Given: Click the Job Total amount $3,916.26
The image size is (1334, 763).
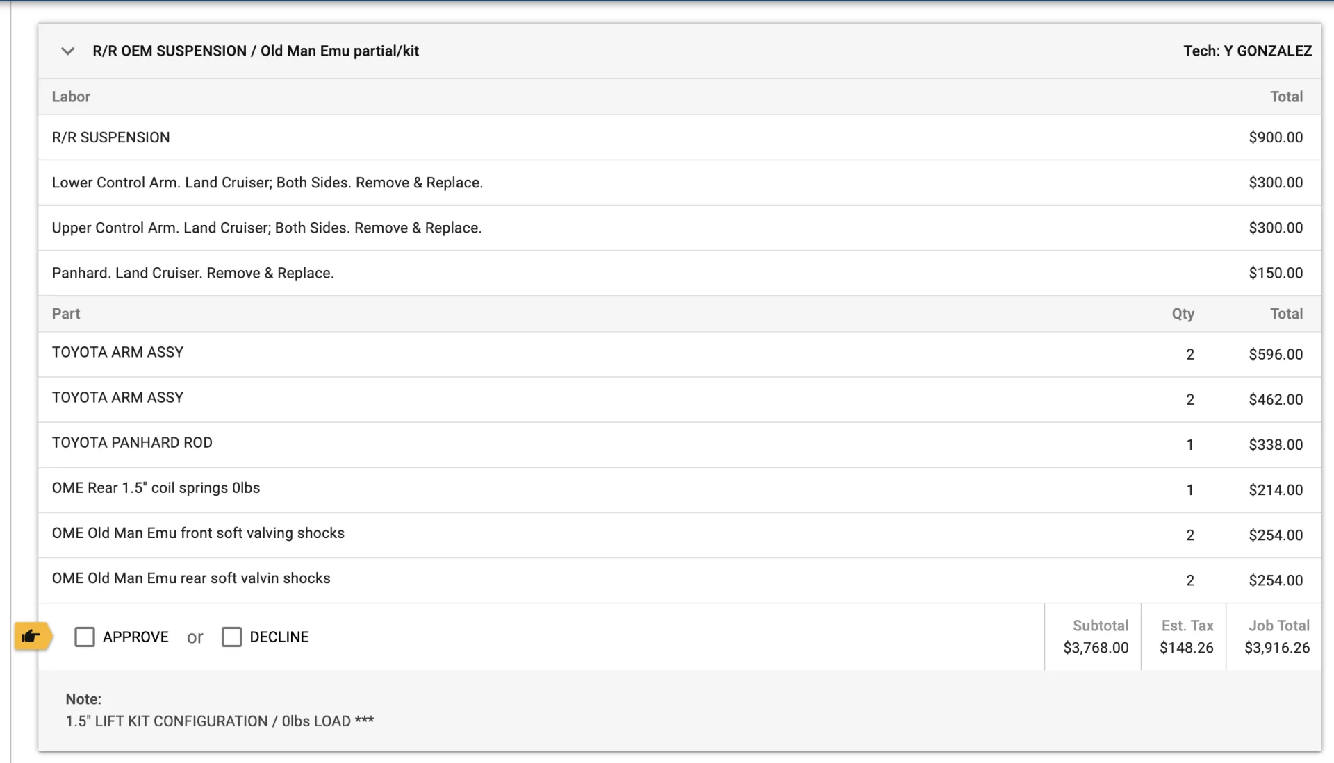Looking at the screenshot, I should [1276, 648].
